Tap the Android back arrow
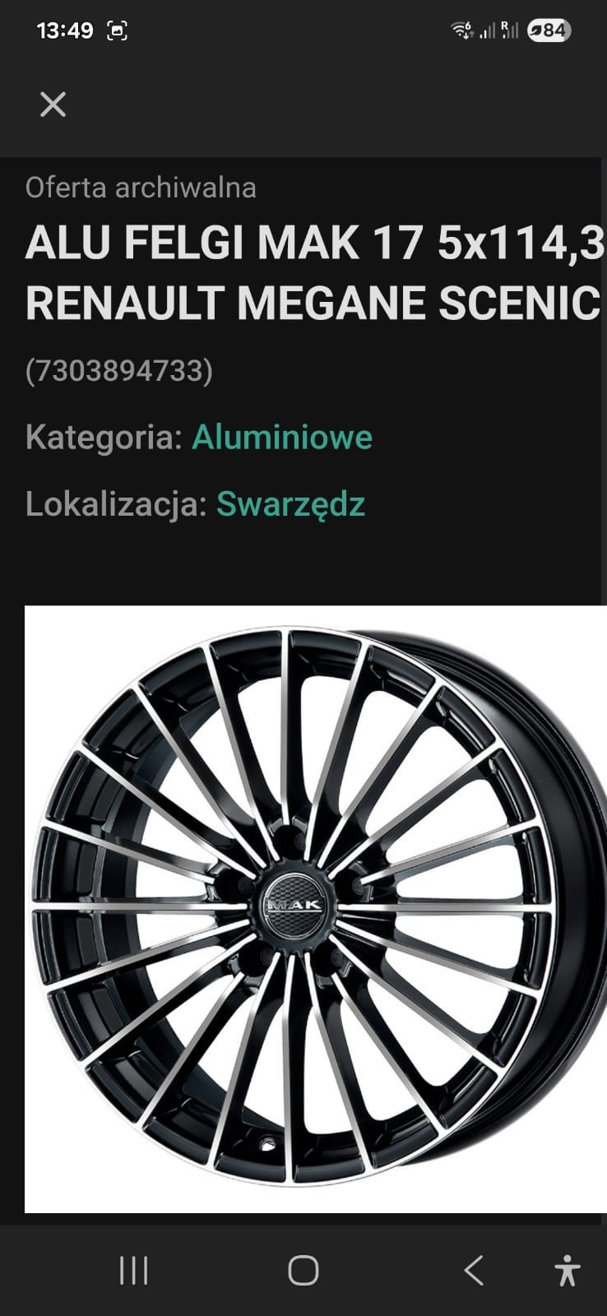The height and width of the screenshot is (1316, 607). 473,1271
